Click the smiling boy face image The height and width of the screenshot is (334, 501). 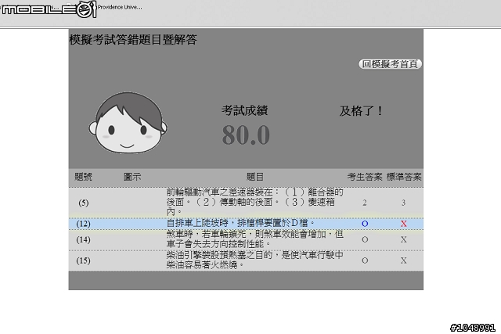coord(128,123)
